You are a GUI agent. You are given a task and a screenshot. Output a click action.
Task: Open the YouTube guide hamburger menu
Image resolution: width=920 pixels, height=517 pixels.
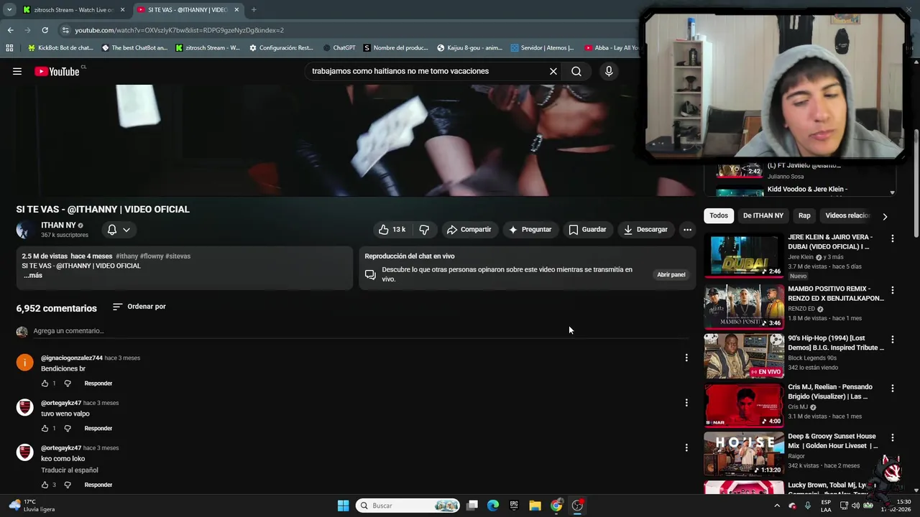tap(17, 71)
